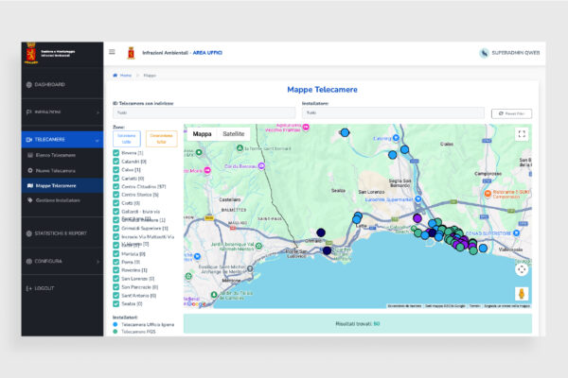Image resolution: width=568 pixels, height=378 pixels.
Task: Click the Google logo on the map
Action: pos(196,304)
